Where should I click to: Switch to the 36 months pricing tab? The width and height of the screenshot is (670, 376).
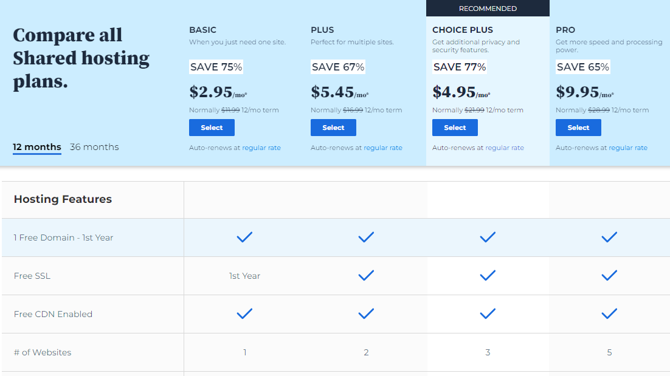click(94, 147)
